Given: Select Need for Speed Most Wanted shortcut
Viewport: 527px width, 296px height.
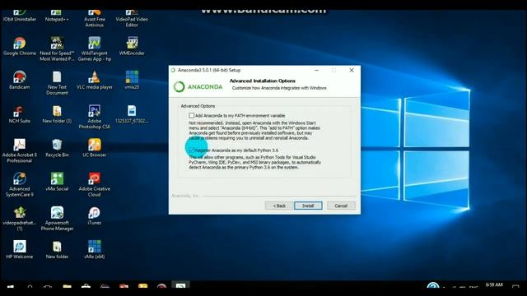Looking at the screenshot, I should click(x=57, y=49).
